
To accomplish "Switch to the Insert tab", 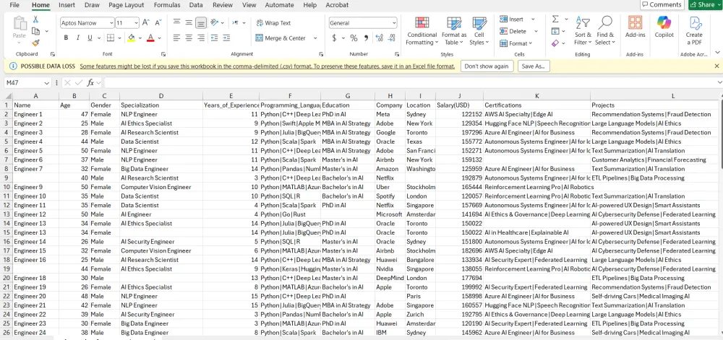I will pyautogui.click(x=67, y=5).
